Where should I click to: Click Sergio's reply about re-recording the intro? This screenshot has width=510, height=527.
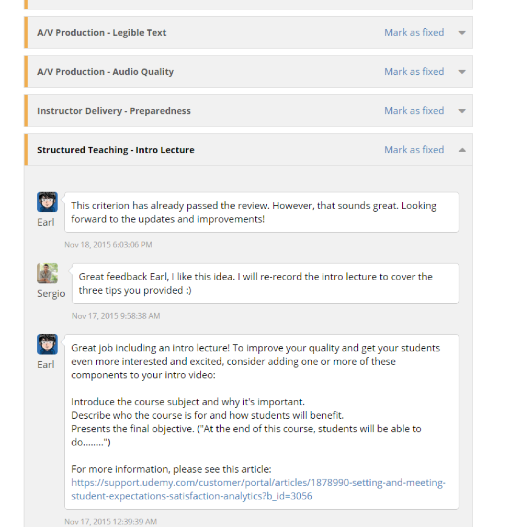tap(256, 283)
